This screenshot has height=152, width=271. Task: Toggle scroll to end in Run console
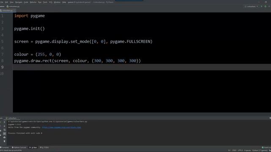(5, 133)
